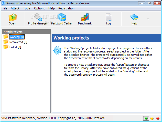This screenshot has height=122, width=162.
Task: Click the Attack Projects: panel header
Action: click(26, 32)
